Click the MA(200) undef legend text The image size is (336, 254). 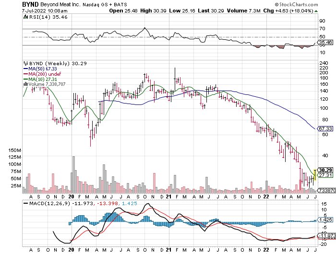click(45, 74)
